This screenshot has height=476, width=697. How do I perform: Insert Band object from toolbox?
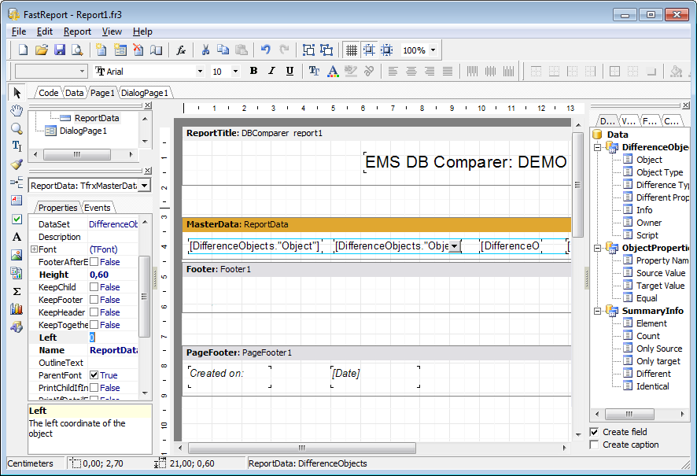[17, 183]
